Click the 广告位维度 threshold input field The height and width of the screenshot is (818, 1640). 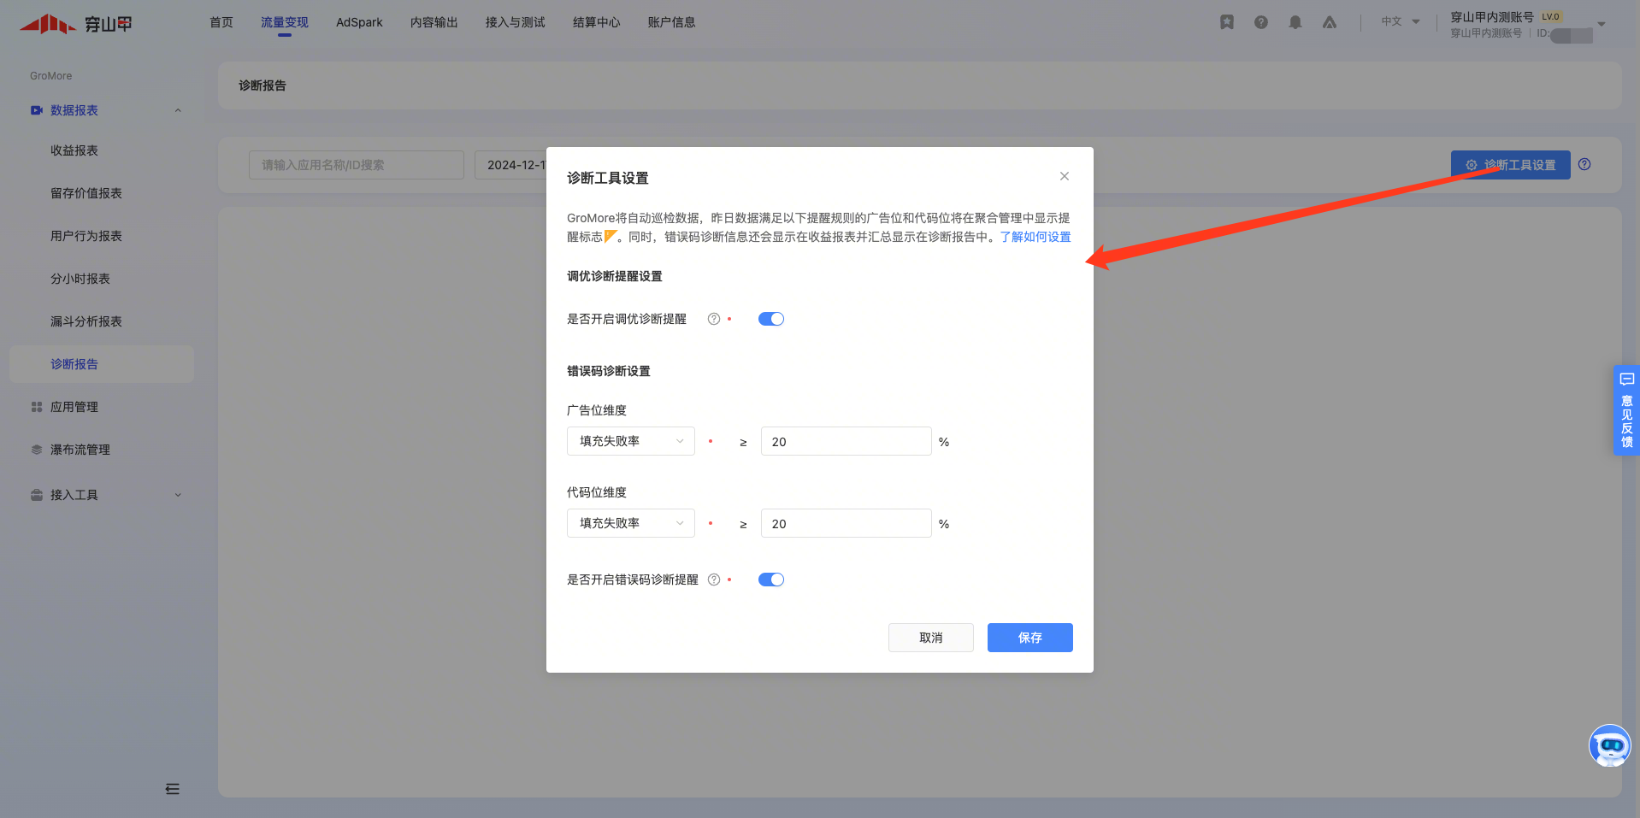845,441
